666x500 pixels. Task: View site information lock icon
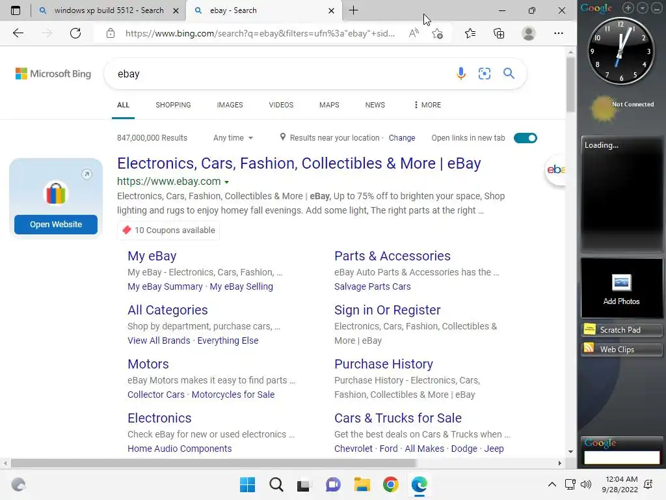(111, 33)
